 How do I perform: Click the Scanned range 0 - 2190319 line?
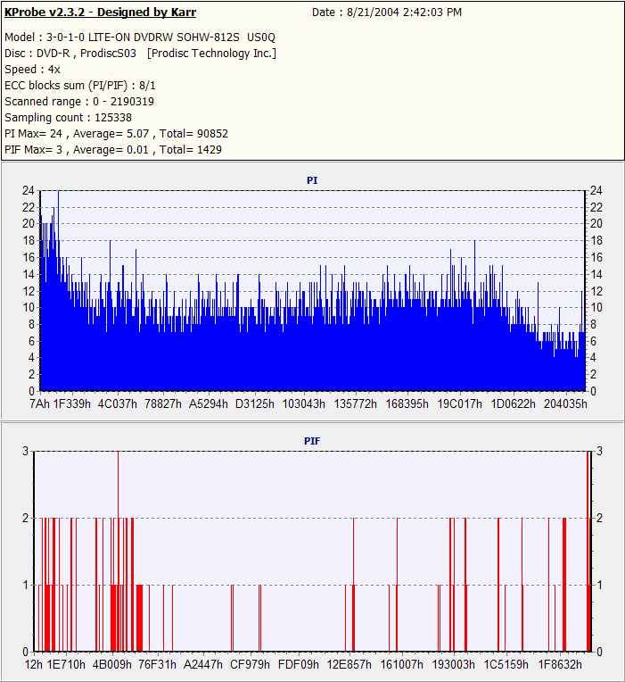coord(79,102)
